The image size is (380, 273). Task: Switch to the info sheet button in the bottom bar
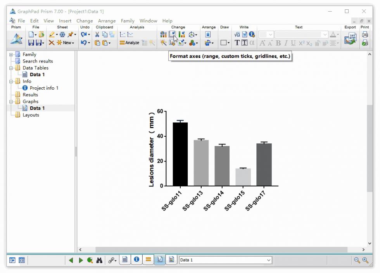(136, 260)
